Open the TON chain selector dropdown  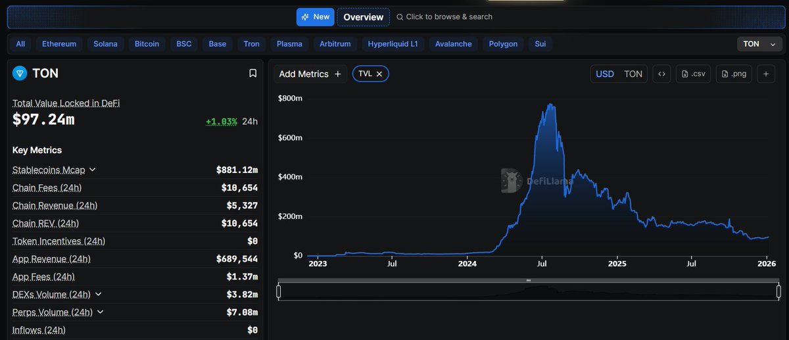tap(759, 44)
